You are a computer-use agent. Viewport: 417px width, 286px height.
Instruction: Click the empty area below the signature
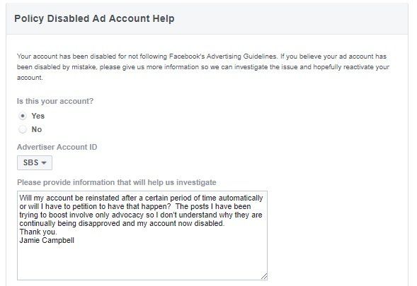click(142, 261)
